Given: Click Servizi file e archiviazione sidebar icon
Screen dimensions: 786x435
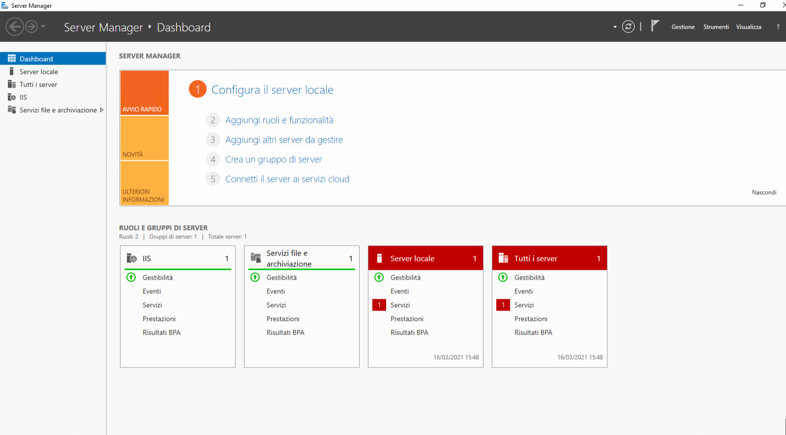Looking at the screenshot, I should (x=12, y=110).
